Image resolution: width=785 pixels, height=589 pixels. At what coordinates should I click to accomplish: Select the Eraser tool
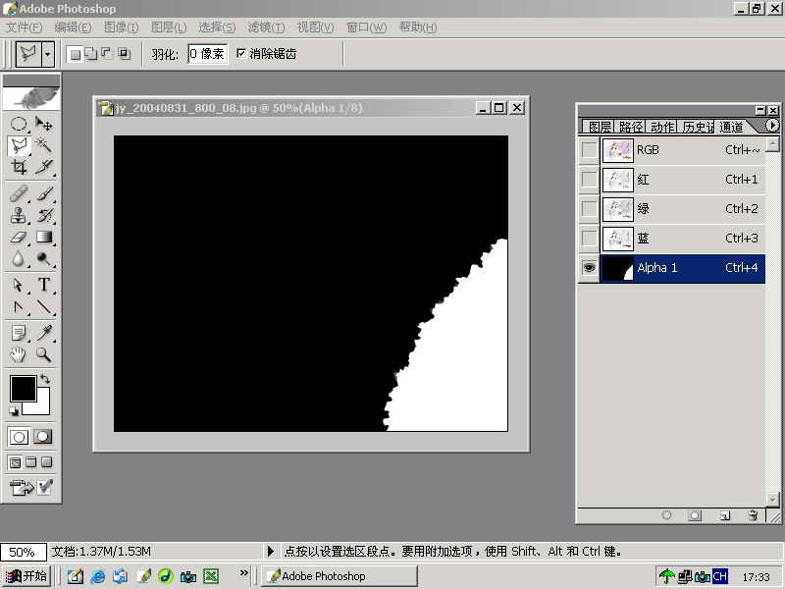click(19, 237)
